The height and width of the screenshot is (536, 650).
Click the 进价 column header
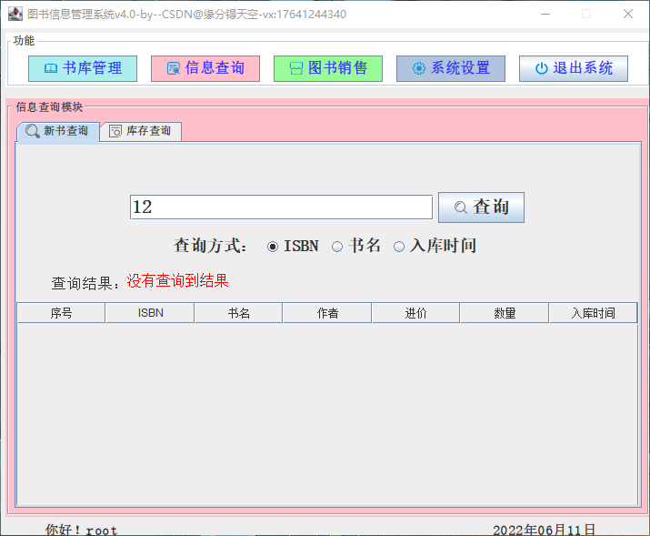tap(415, 313)
